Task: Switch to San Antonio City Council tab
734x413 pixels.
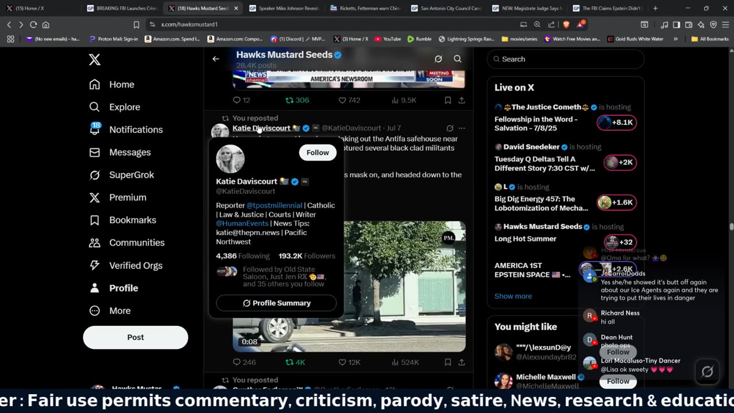Action: [446, 8]
